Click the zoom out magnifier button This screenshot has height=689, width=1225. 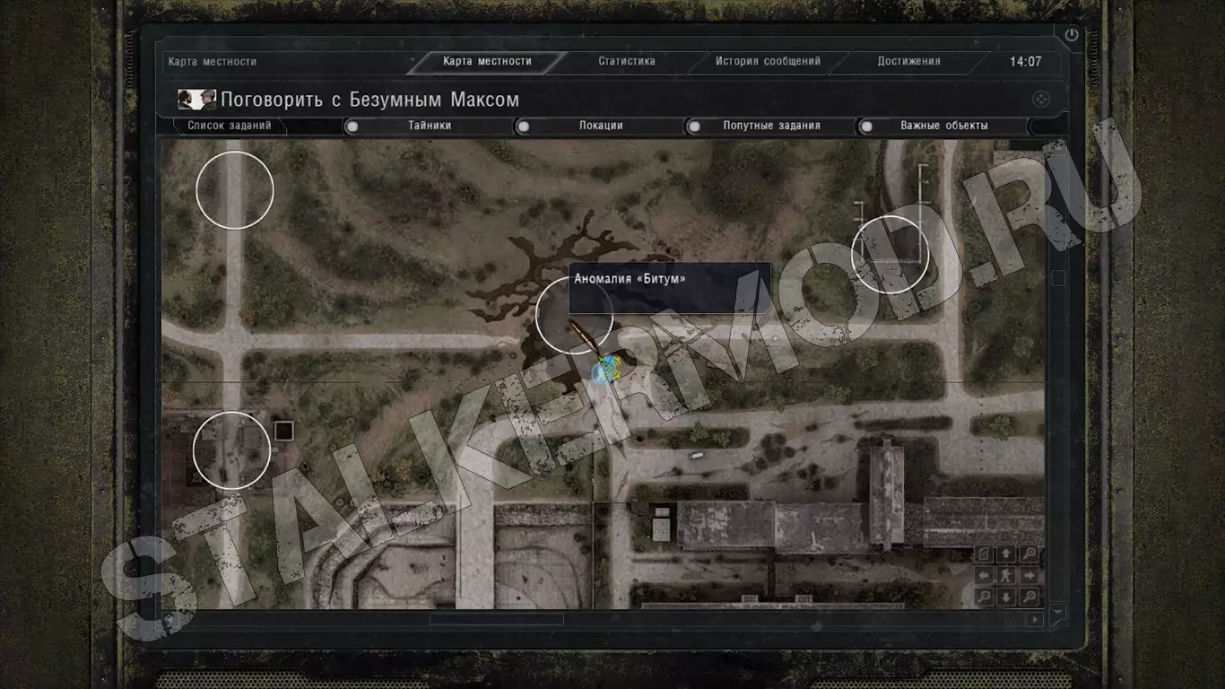coord(984,597)
